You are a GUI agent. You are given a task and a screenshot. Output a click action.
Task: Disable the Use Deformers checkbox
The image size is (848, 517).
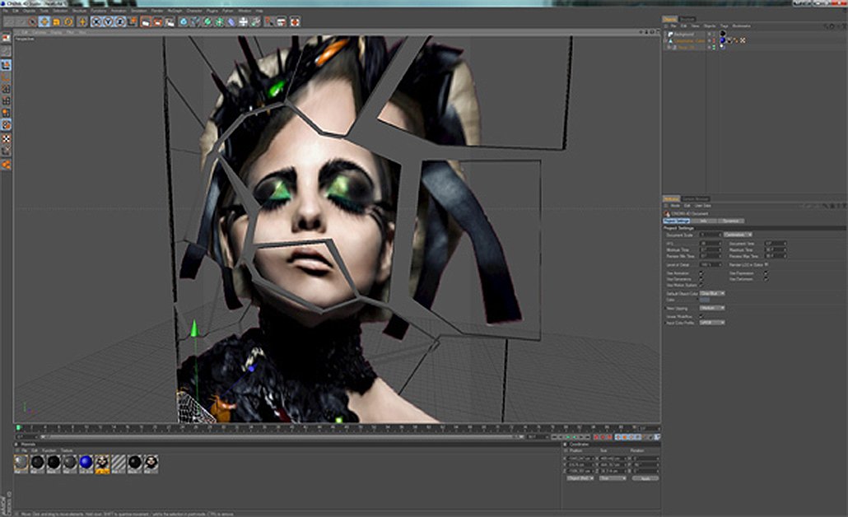click(x=766, y=279)
